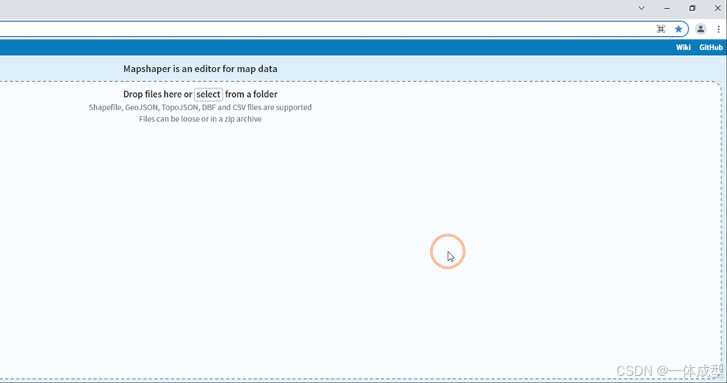Open the browser profile avatar icon
The image size is (727, 383).
[x=701, y=29]
